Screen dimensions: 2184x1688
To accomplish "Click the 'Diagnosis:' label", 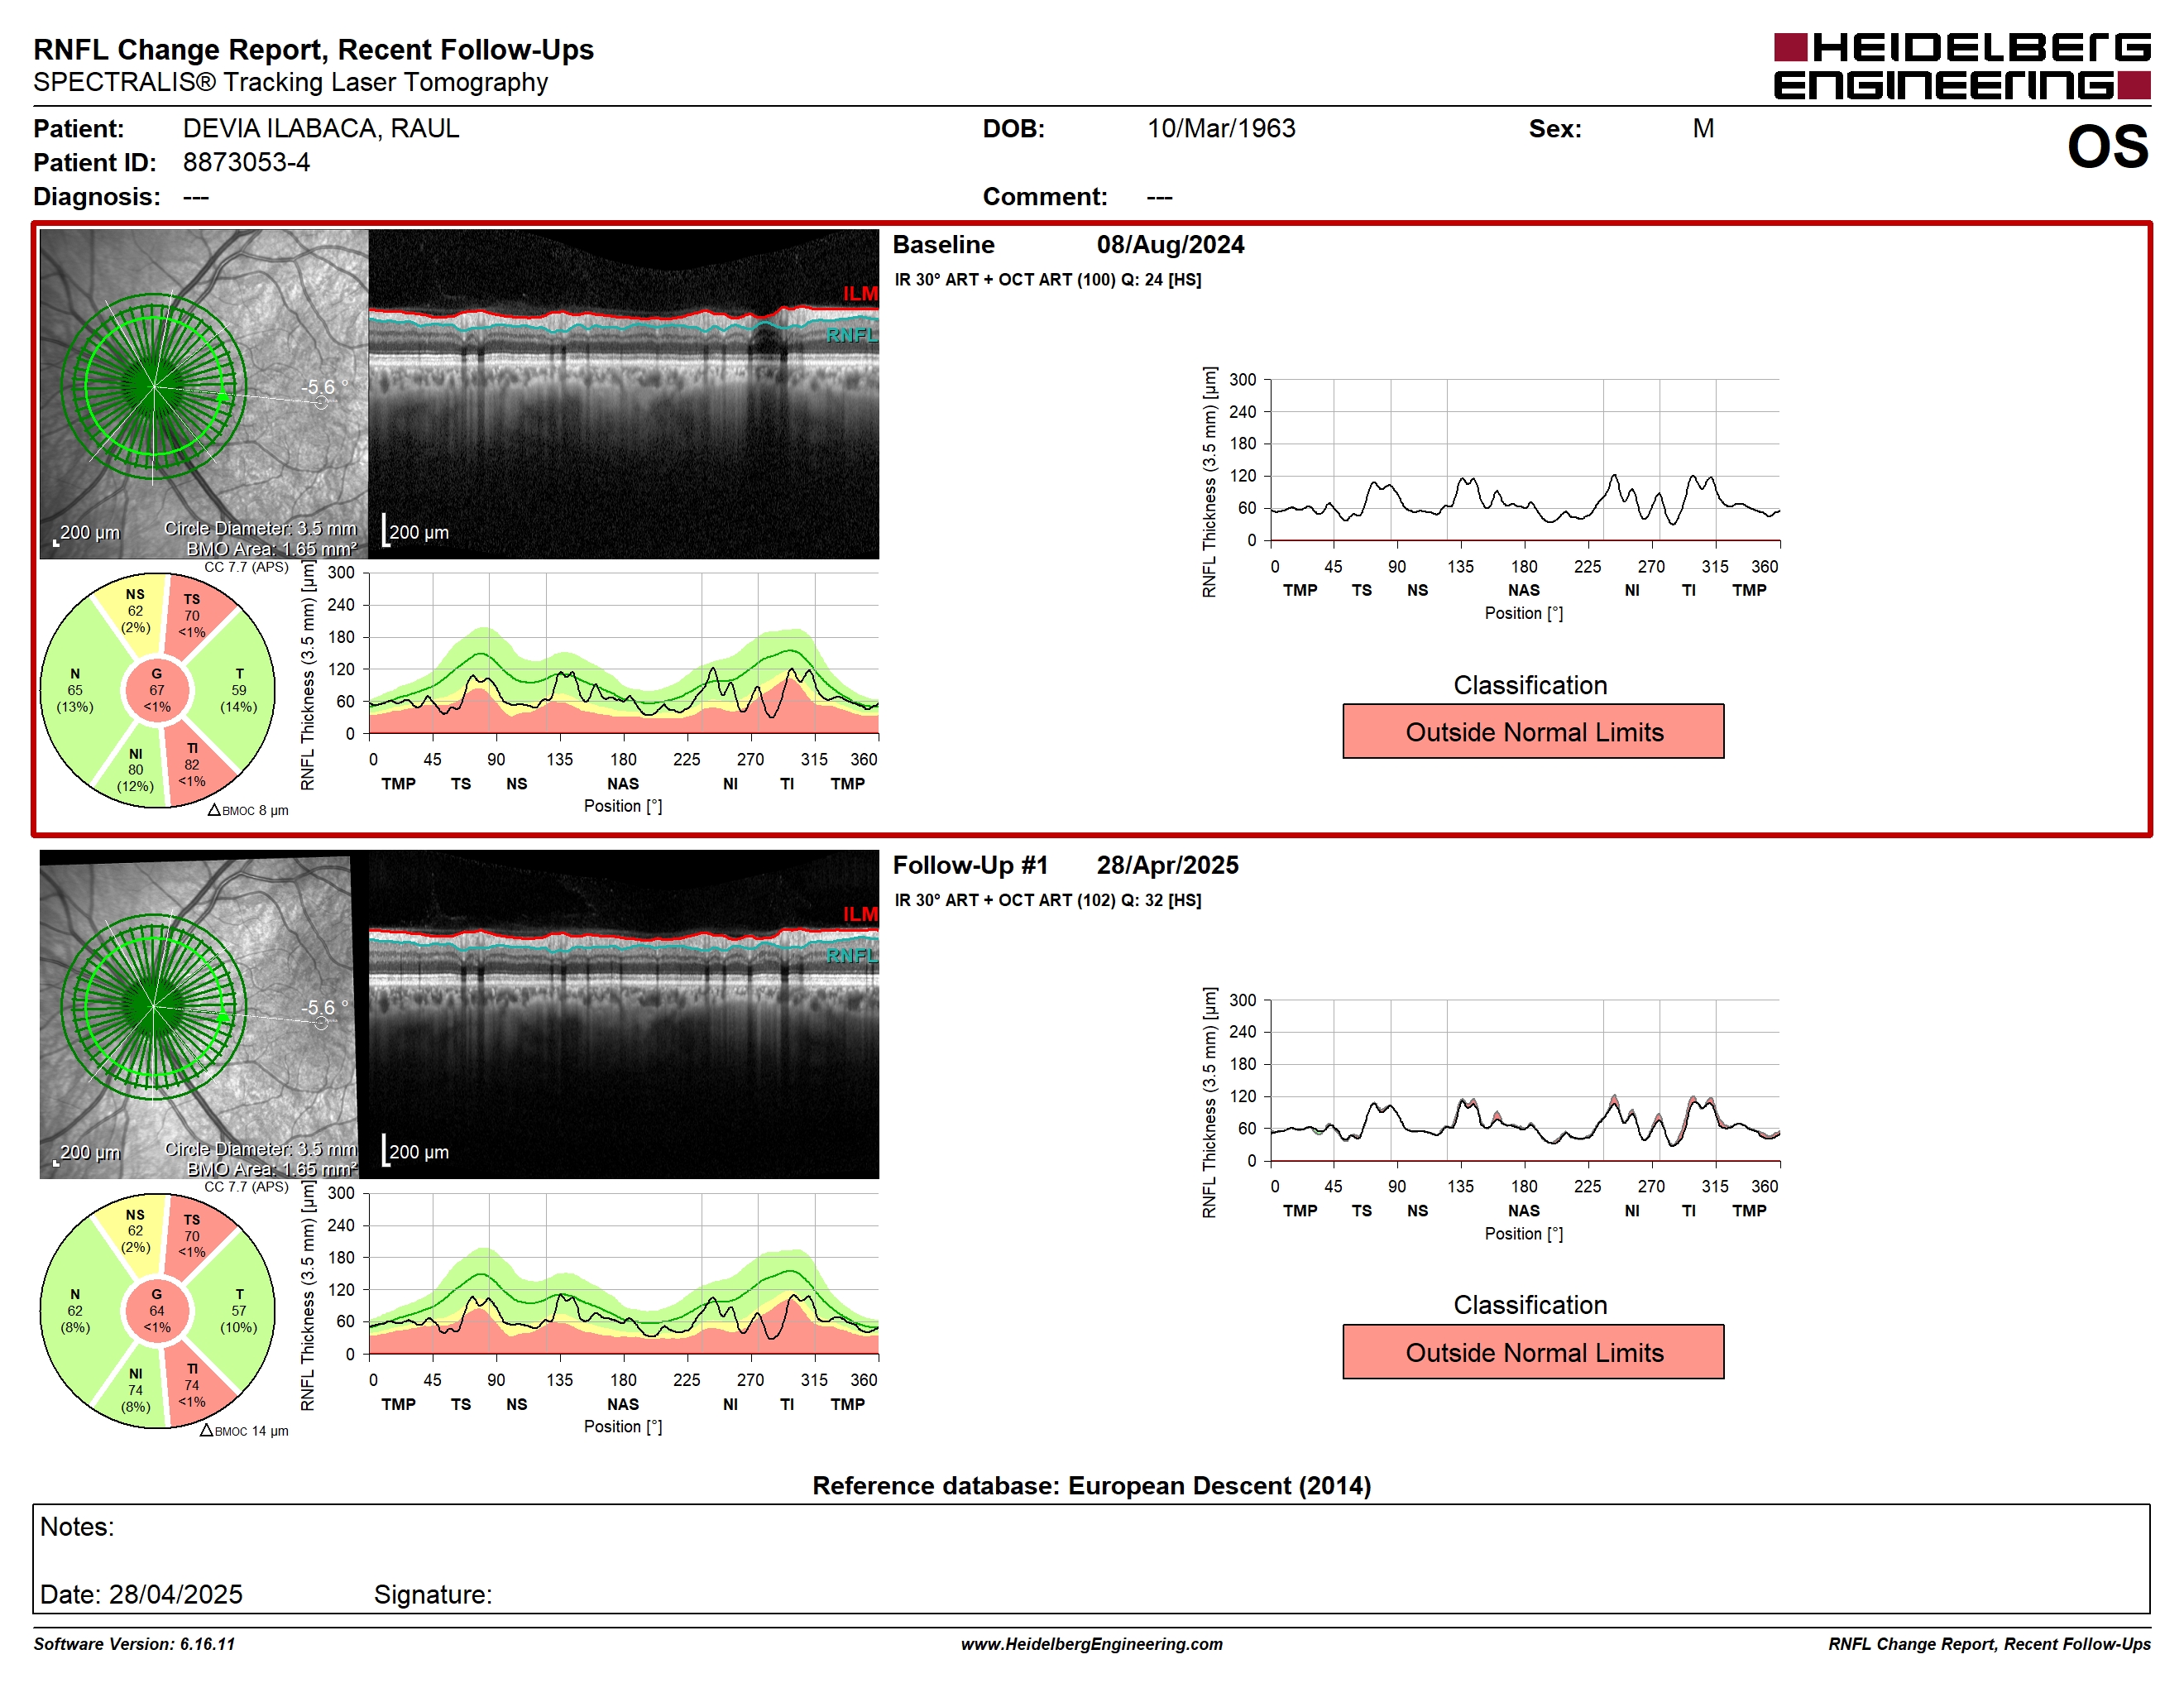I will point(97,196).
